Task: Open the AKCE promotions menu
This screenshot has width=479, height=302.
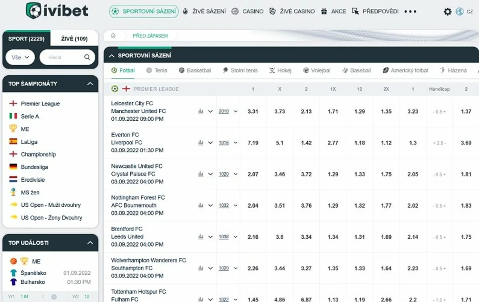Action: (x=334, y=12)
